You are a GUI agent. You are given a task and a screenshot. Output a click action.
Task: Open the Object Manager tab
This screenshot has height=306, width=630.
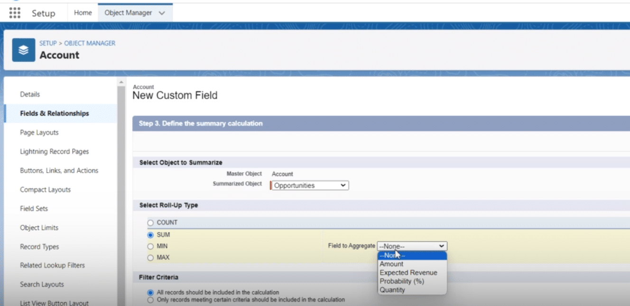pos(127,13)
